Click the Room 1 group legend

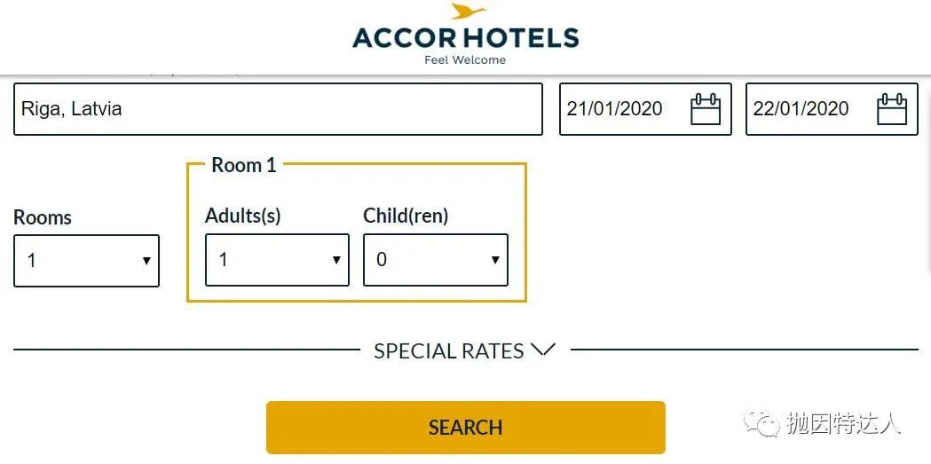pos(244,165)
